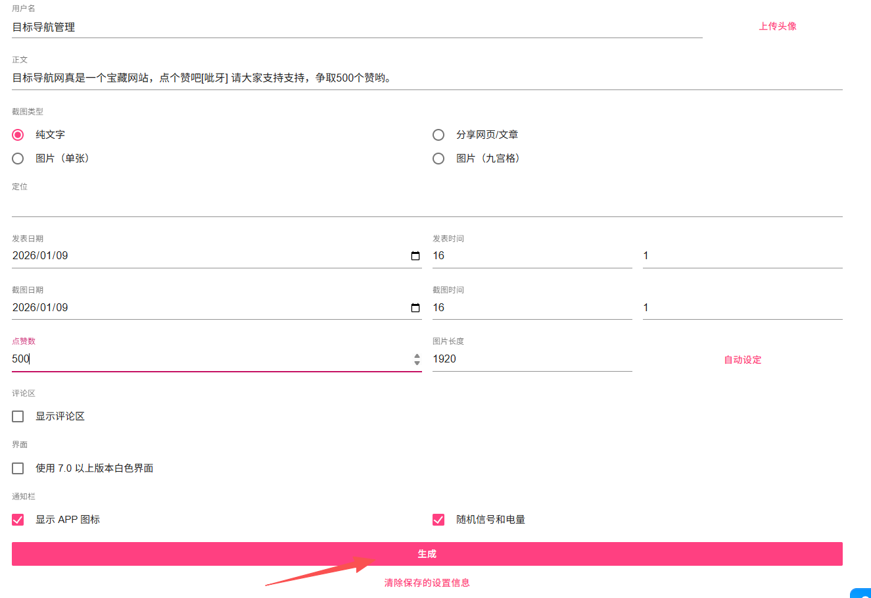
Task: Open the calendar picker for 截图日期
Action: tap(415, 307)
